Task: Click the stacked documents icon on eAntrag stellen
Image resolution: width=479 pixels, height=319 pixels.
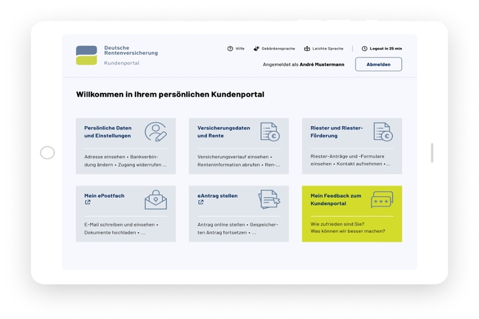Action: click(x=270, y=200)
